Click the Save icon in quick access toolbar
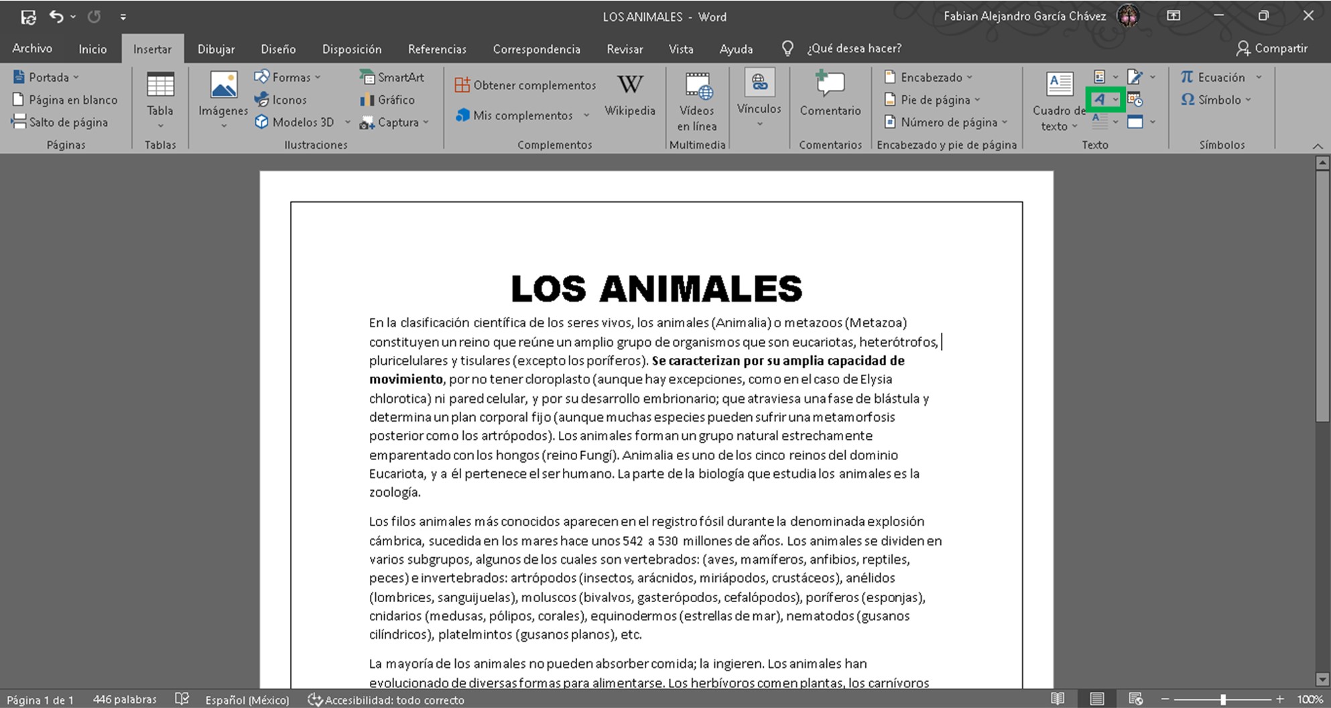This screenshot has width=1331, height=708. point(28,17)
